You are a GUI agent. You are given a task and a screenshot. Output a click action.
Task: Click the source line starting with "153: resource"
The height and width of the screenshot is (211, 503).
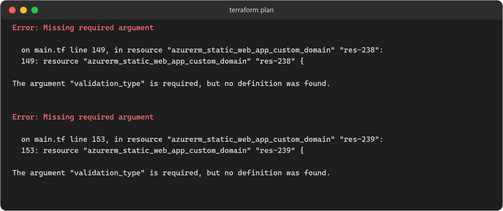point(162,151)
